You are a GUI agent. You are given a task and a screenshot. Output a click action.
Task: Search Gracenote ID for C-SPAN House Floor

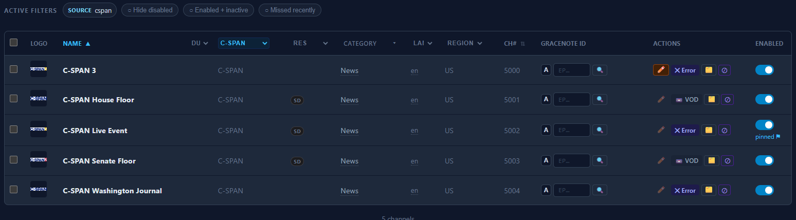tap(600, 100)
